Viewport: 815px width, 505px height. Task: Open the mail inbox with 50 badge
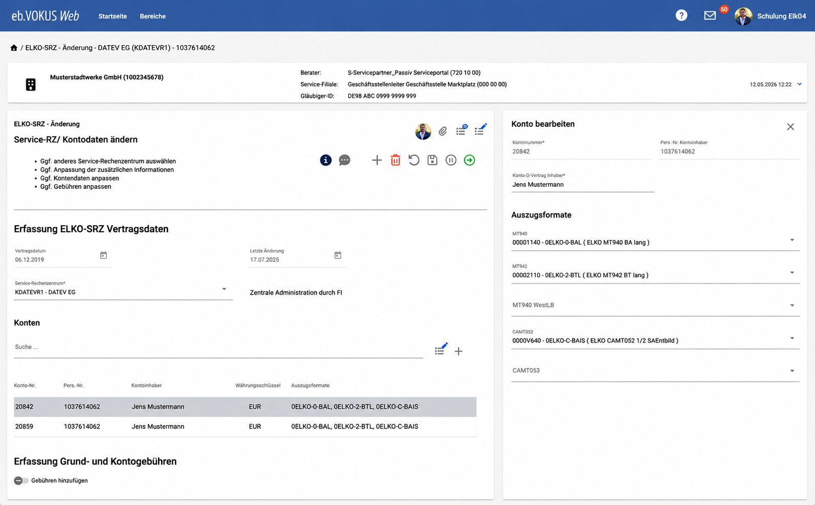coord(710,15)
